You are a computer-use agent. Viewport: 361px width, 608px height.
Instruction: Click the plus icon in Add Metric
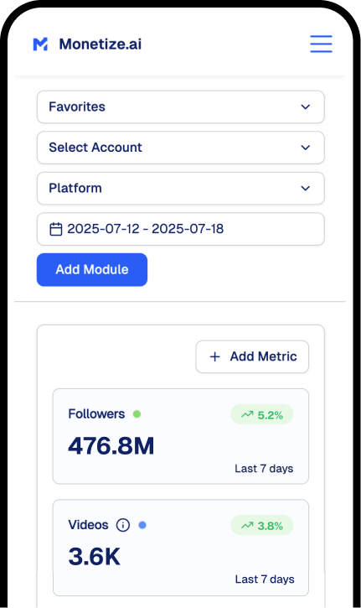214,356
